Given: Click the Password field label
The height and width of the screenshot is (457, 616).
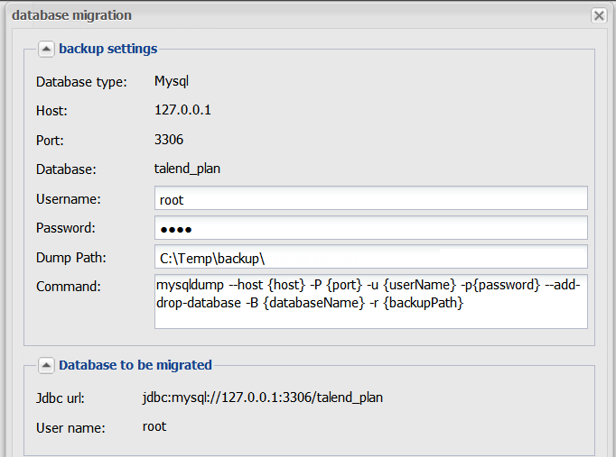Looking at the screenshot, I should coord(66,228).
